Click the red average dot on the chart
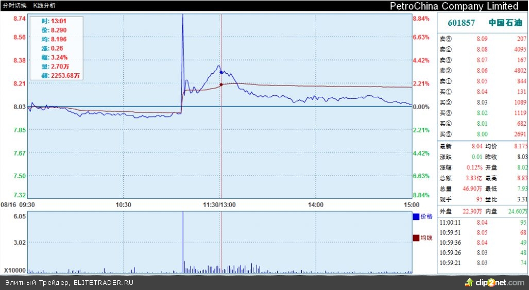 pos(221,84)
